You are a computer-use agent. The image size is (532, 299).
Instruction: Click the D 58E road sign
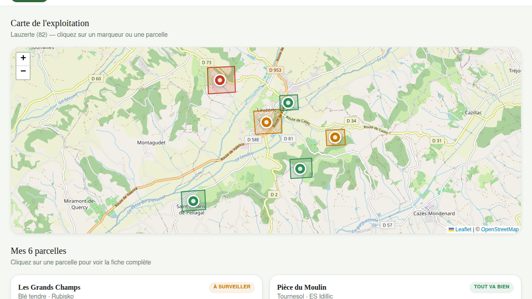click(254, 140)
